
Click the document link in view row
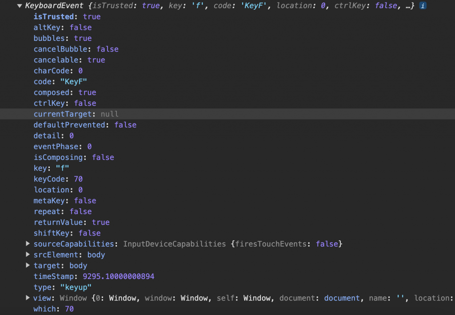tap(342, 298)
